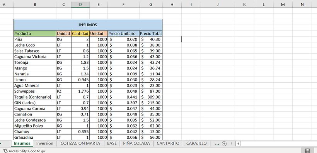The image size is (317, 153).
Task: Click the 0.307 unit price cell
Action: pos(123,103)
